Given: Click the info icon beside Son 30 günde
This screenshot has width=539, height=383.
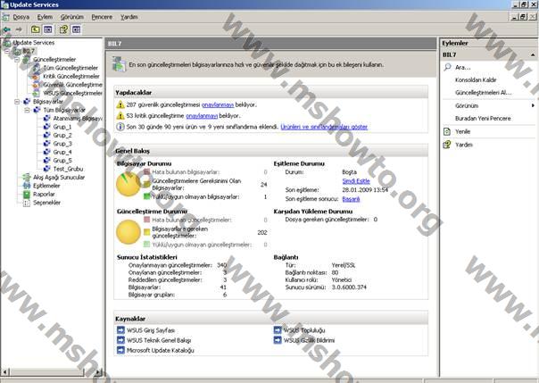Looking at the screenshot, I should coord(120,127).
